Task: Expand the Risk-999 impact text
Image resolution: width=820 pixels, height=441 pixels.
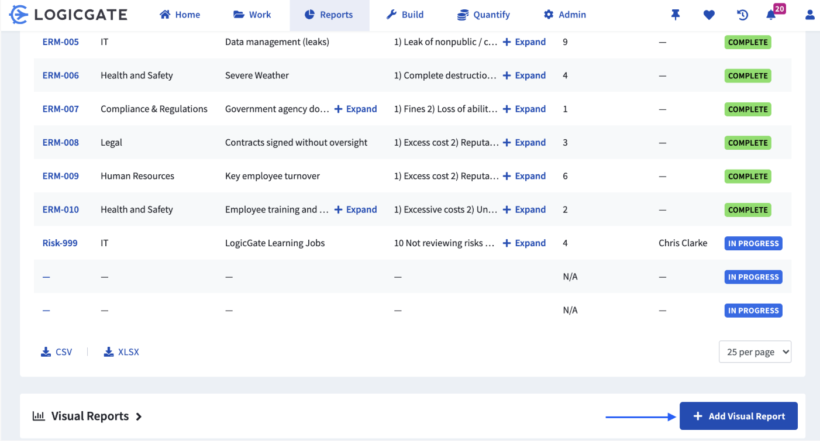Action: point(524,243)
